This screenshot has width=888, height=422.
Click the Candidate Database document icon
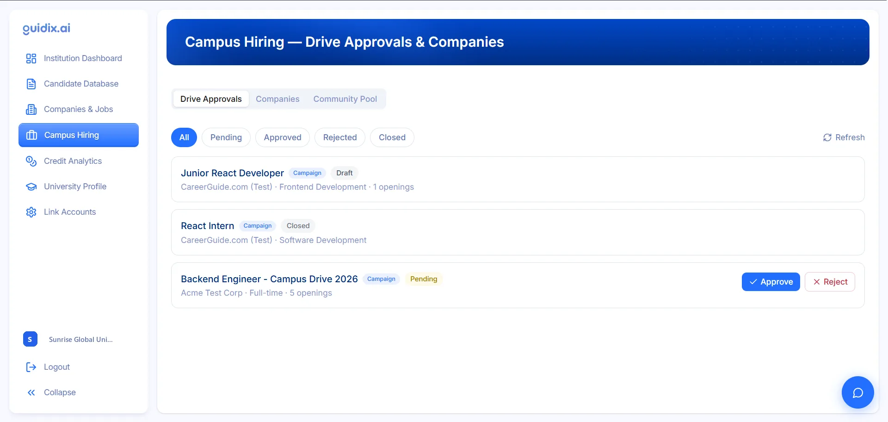(x=31, y=84)
